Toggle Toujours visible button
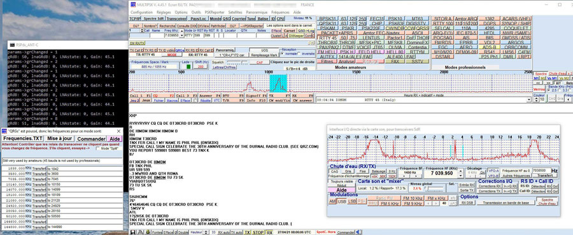 342,182
